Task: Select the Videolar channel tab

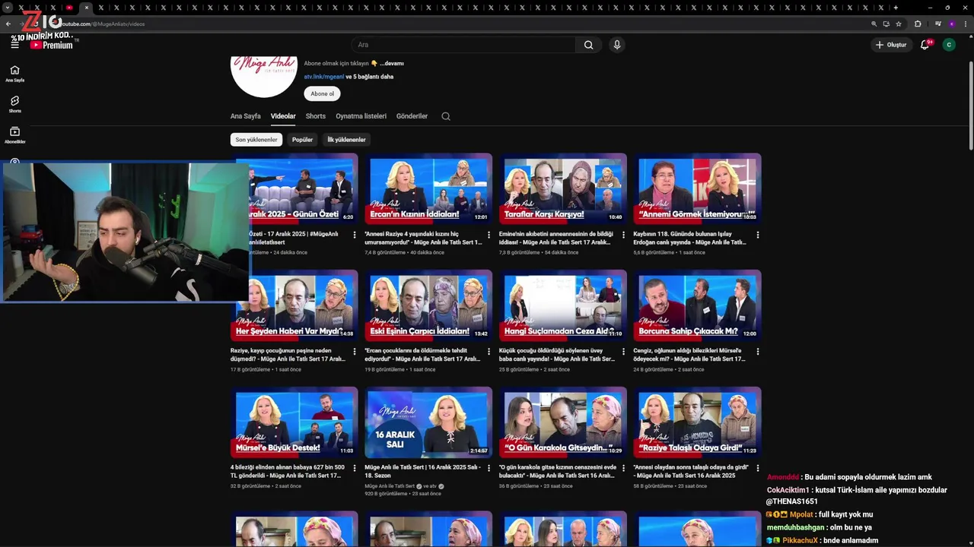Action: tap(283, 116)
